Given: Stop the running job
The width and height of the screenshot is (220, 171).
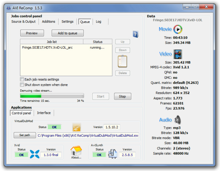Looking at the screenshot, I should pos(123,96).
